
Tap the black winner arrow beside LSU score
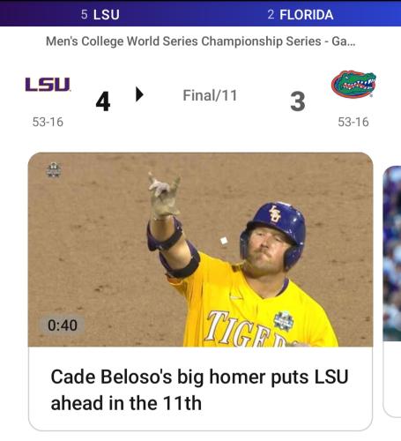(x=139, y=94)
